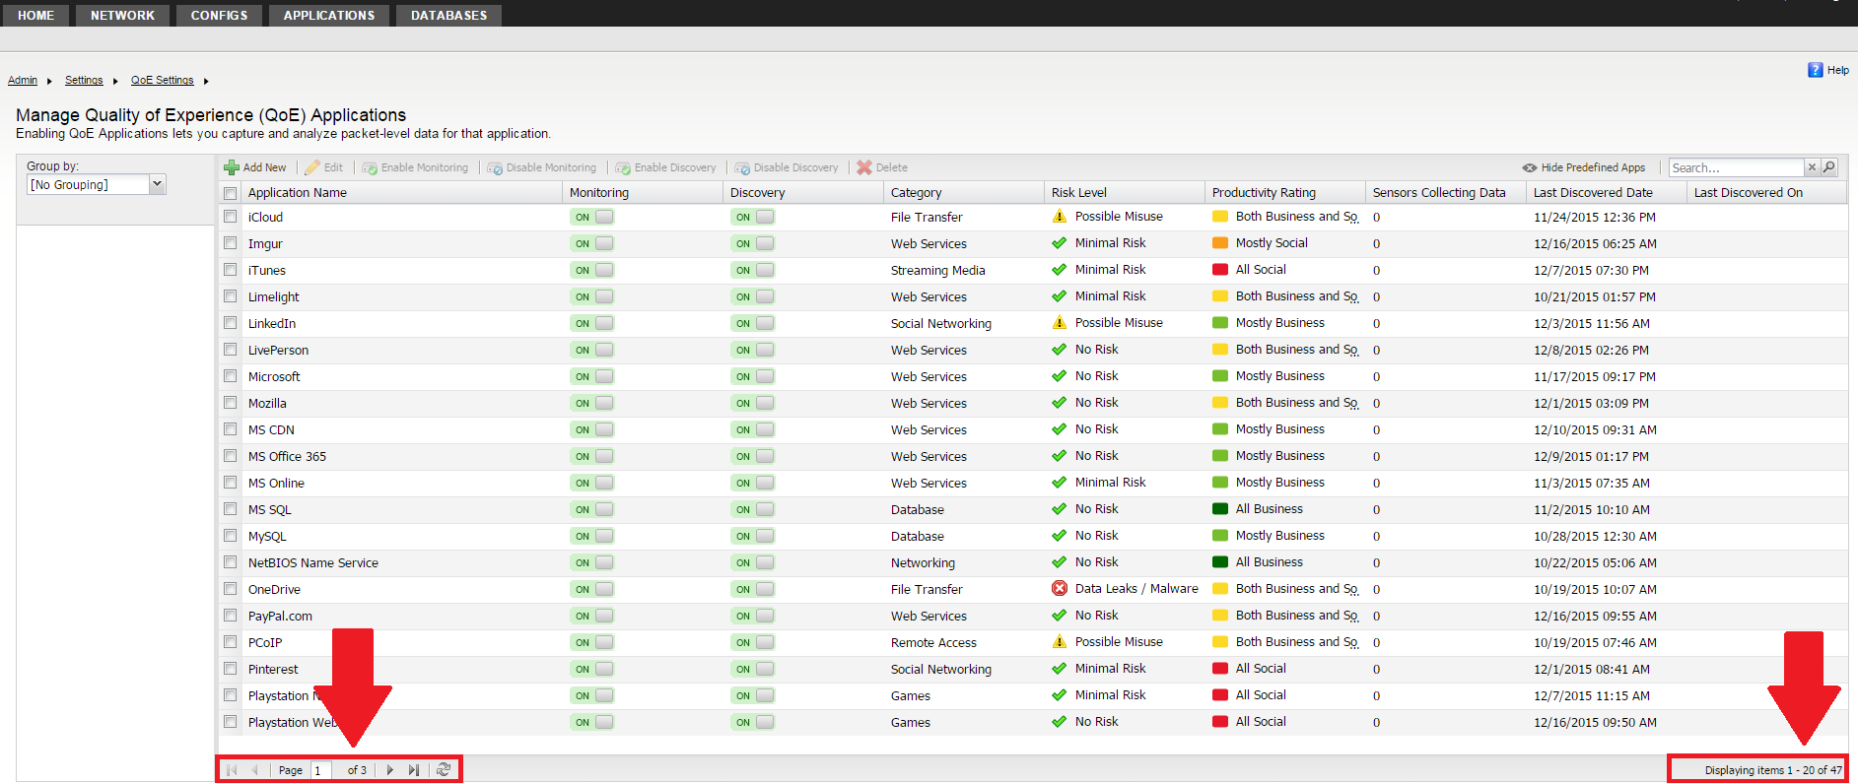
Task: Toggle Discovery for Limelight
Action: pyautogui.click(x=752, y=296)
